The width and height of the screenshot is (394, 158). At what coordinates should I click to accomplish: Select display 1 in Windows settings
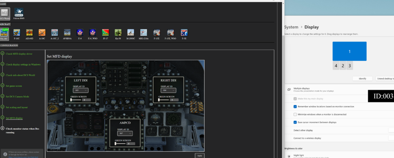[349, 51]
